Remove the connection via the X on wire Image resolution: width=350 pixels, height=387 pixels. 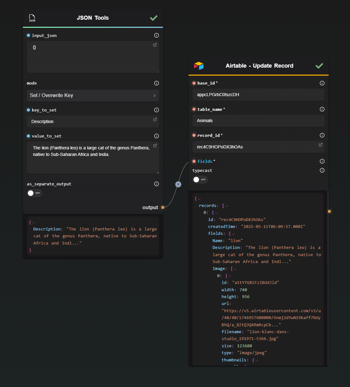178,184
